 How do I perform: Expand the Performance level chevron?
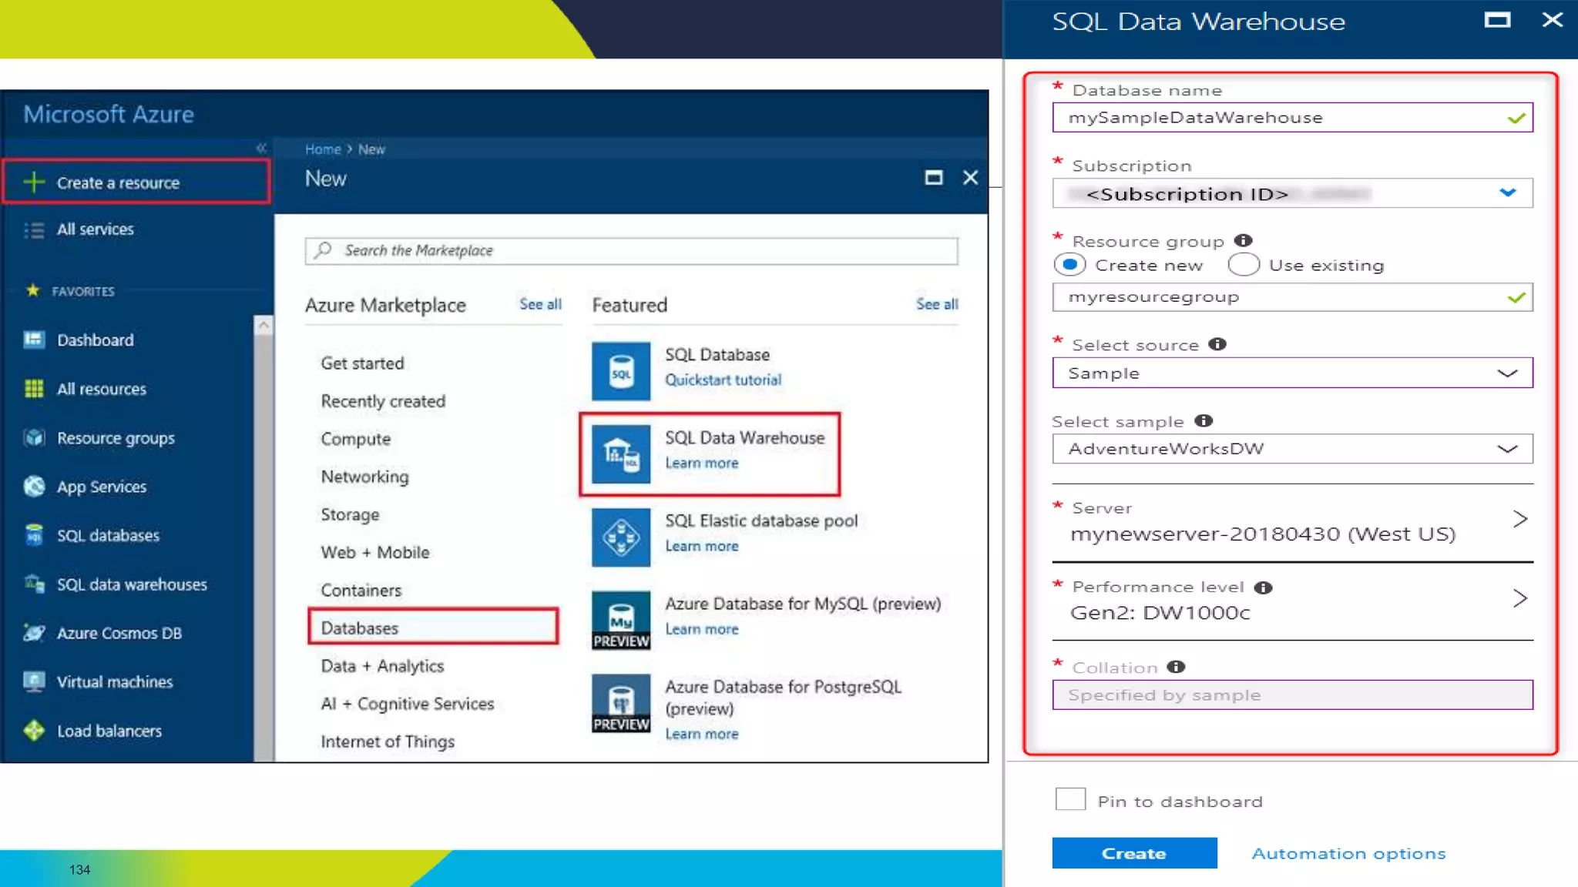point(1519,598)
